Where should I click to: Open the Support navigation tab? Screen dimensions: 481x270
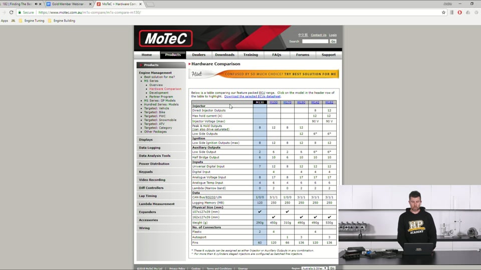(329, 55)
